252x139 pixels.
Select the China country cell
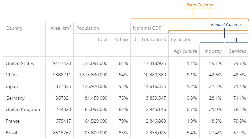tap(12, 75)
